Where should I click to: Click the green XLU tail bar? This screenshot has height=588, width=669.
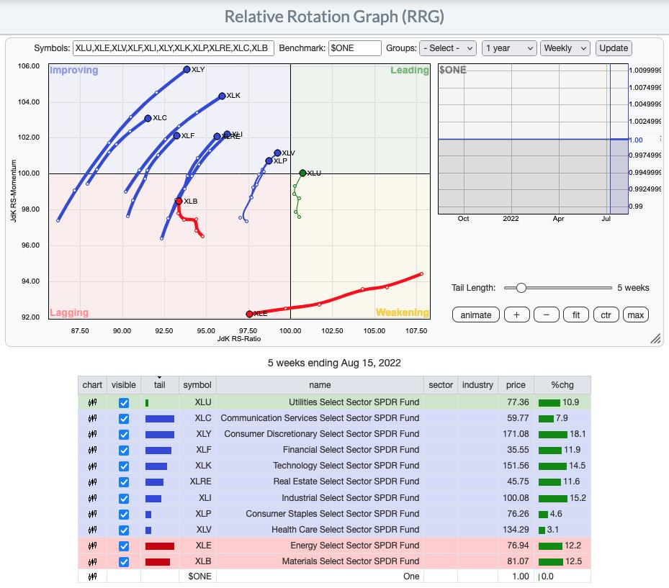click(x=147, y=403)
